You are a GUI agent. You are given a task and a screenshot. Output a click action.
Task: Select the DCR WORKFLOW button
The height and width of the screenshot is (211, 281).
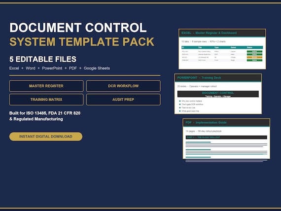[x=123, y=86]
